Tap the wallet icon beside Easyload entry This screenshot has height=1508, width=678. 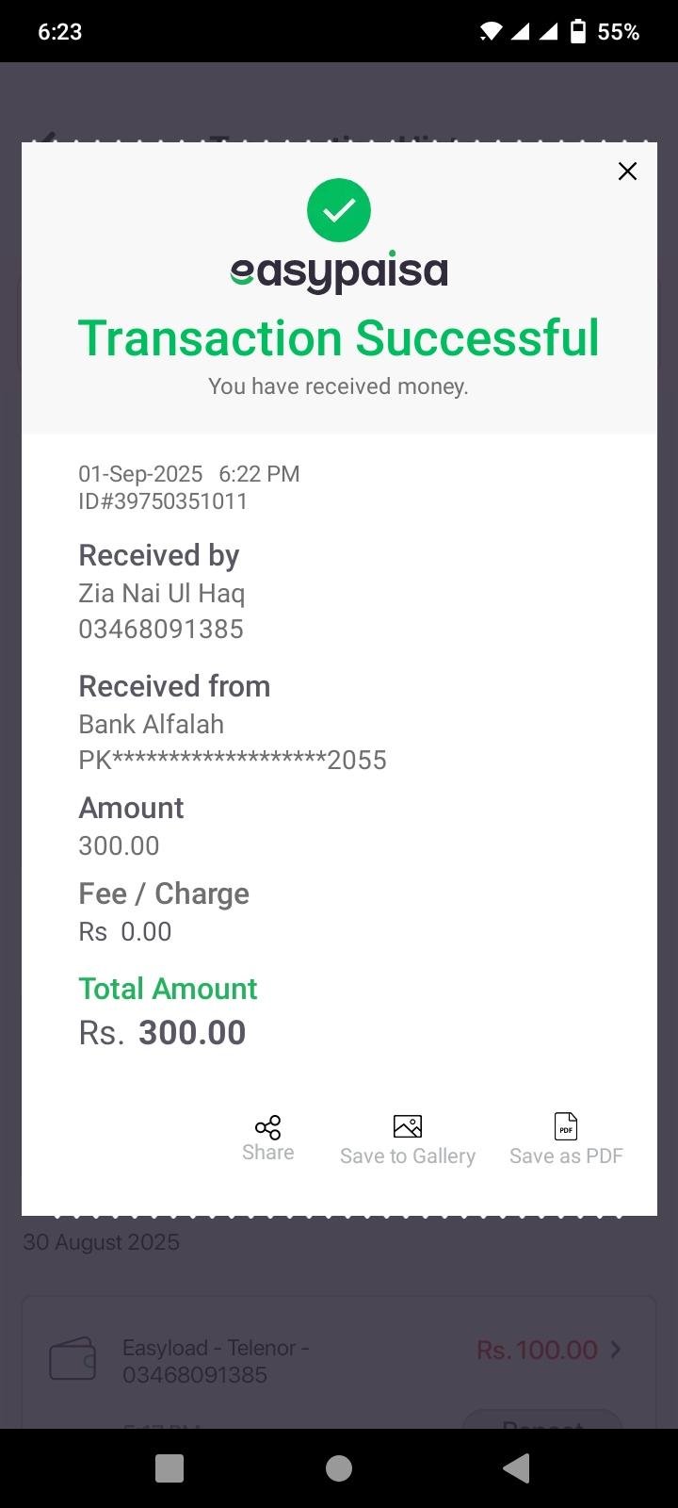(73, 1359)
